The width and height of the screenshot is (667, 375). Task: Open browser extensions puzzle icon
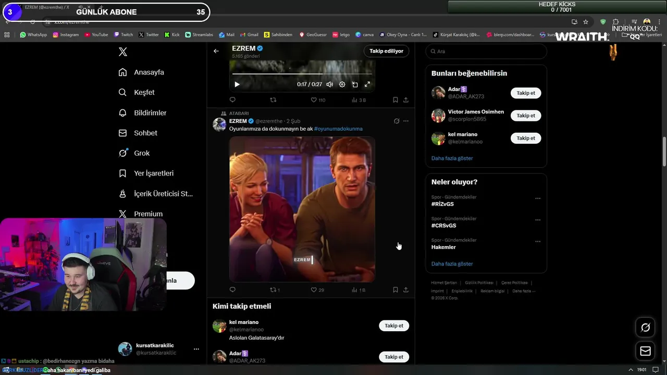pos(615,22)
